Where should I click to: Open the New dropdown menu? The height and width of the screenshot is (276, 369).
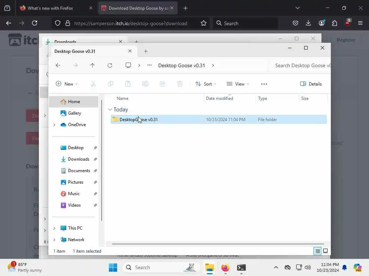click(x=67, y=84)
